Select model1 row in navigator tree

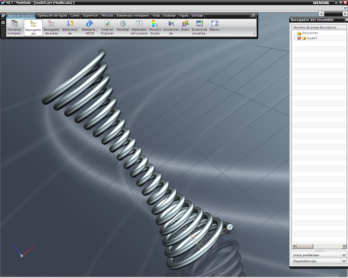point(319,38)
